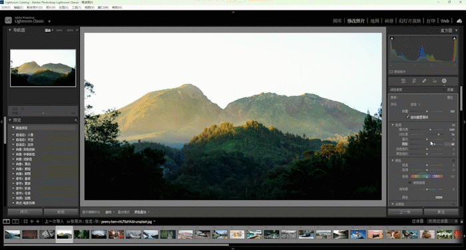
Task: Add a new preset with plus icon
Action: [x=76, y=120]
